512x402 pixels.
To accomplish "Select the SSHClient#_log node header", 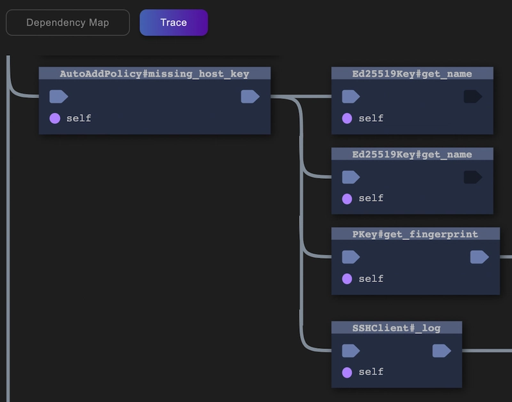I will 397,328.
